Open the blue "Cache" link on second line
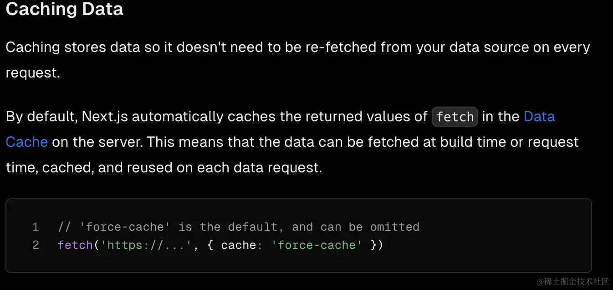Image resolution: width=613 pixels, height=290 pixels. (27, 142)
